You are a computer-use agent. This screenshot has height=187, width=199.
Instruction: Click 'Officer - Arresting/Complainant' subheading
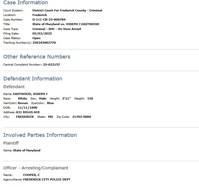36,168
